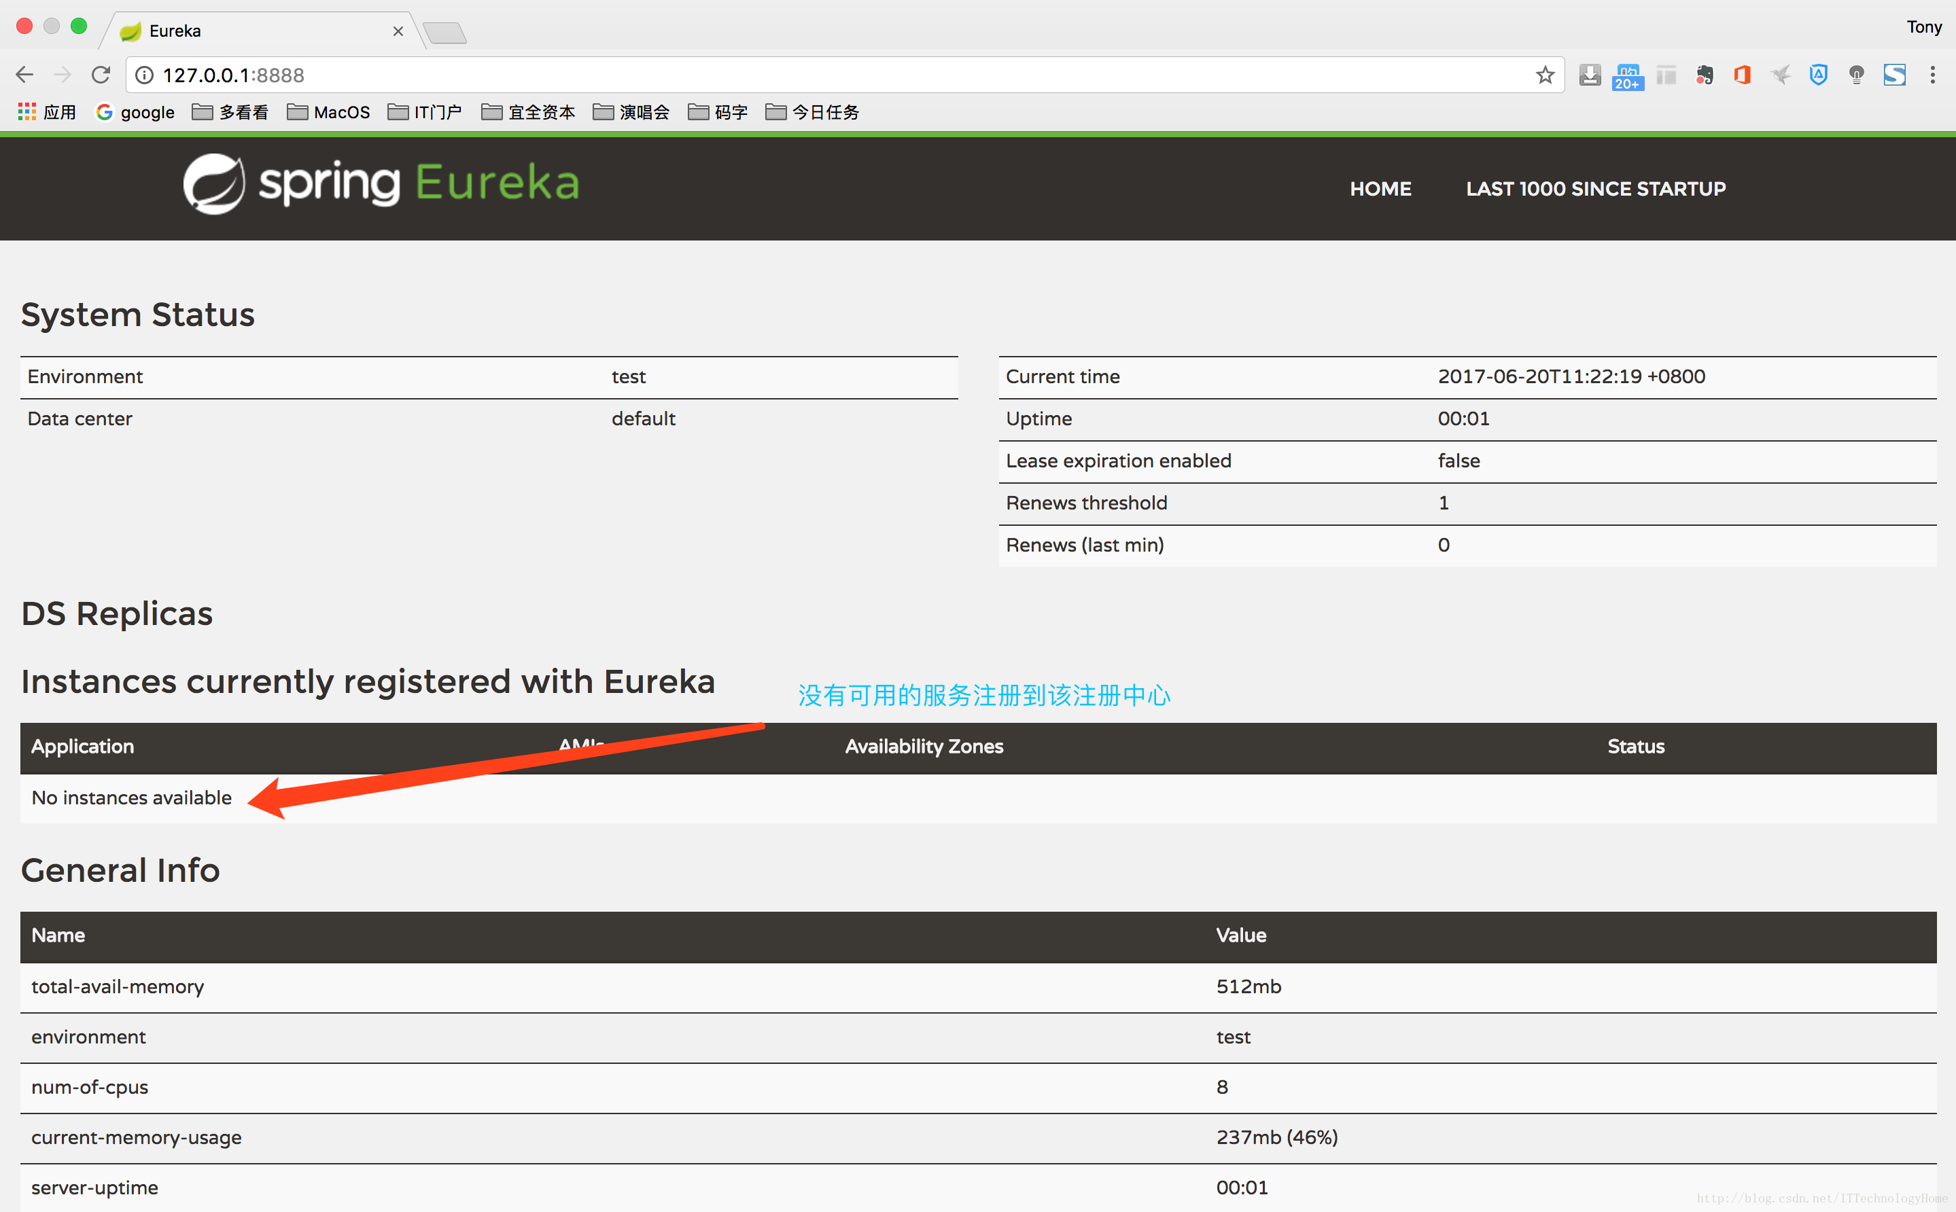Open the 多看看 bookmark folder

(230, 111)
